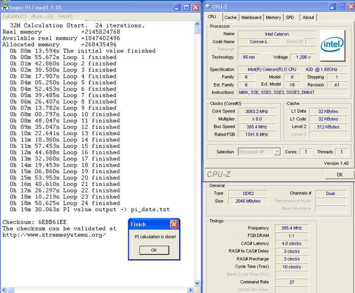Click the L1 Data value 32 KBytes

tap(328, 111)
